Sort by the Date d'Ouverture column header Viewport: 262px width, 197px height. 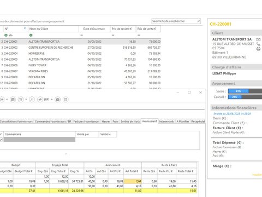tap(94, 29)
